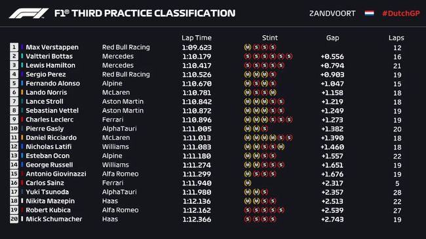This screenshot has width=426, height=239.
Task: Click the Netherlands flag icon
Action: (x=369, y=13)
